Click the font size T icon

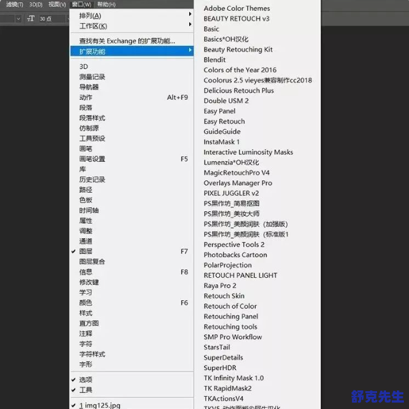[30, 19]
